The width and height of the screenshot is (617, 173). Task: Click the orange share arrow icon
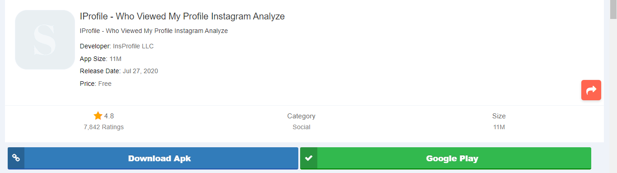tap(591, 90)
